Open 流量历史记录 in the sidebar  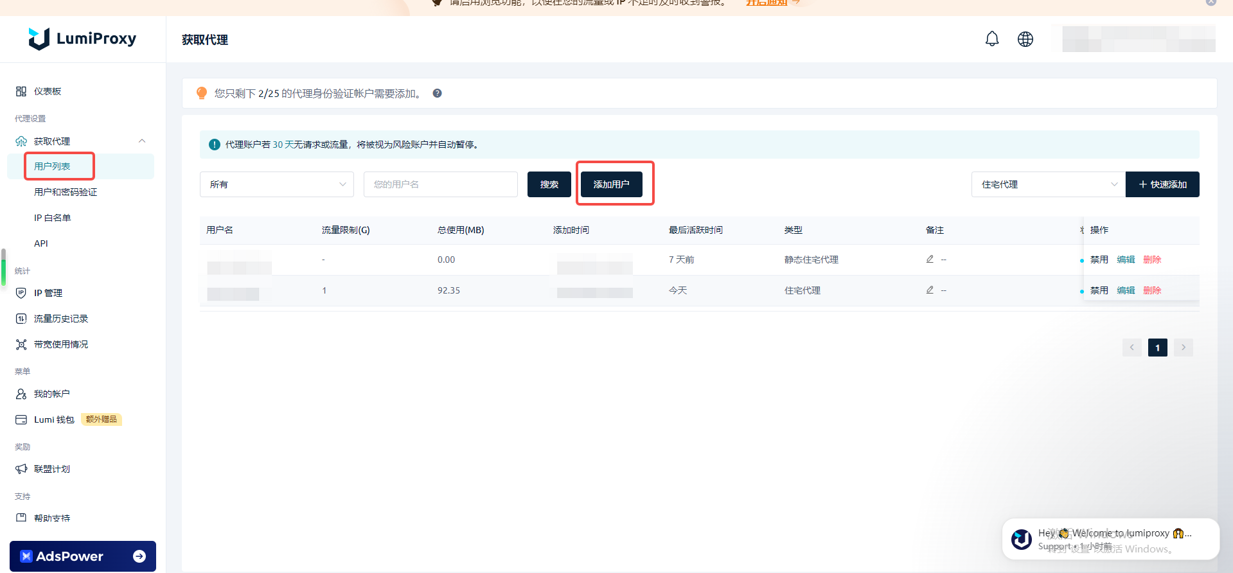point(60,319)
